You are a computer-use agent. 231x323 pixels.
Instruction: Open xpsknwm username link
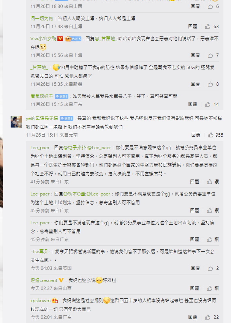click(x=40, y=301)
